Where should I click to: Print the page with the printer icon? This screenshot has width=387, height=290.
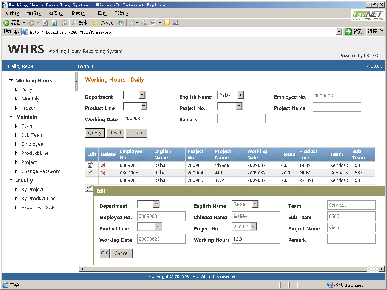coord(144,23)
